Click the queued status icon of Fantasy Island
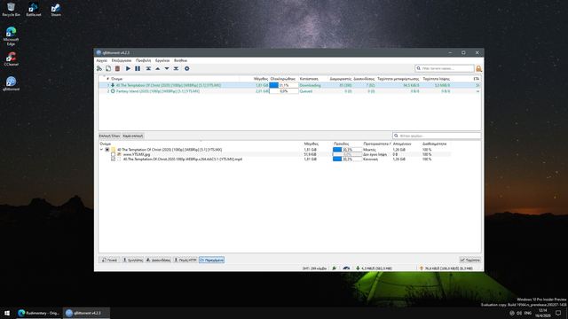The image size is (568, 319). tap(113, 91)
